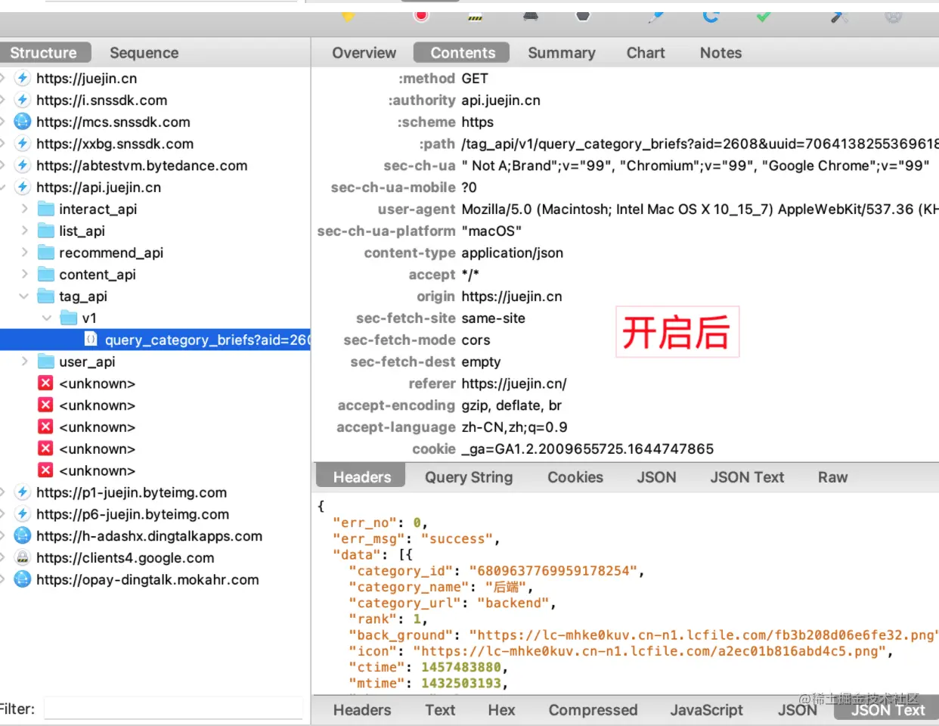Expand the interact_api folder chevron

tap(24, 209)
